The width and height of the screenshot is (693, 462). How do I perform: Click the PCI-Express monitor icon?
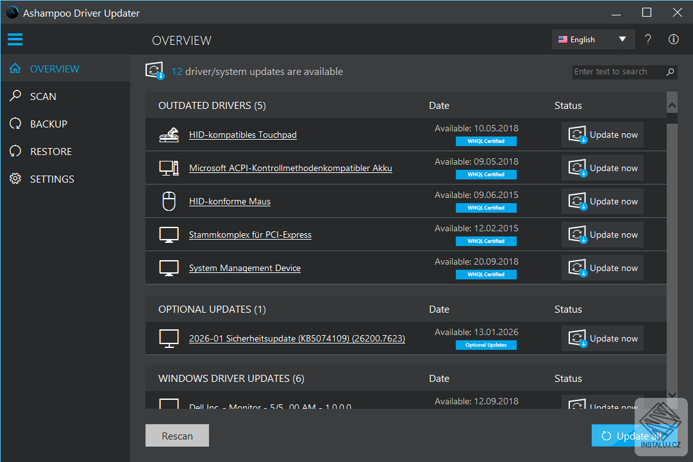click(169, 235)
